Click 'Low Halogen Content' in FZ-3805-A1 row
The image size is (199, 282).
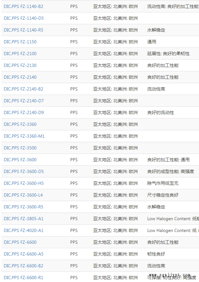tap(169, 219)
